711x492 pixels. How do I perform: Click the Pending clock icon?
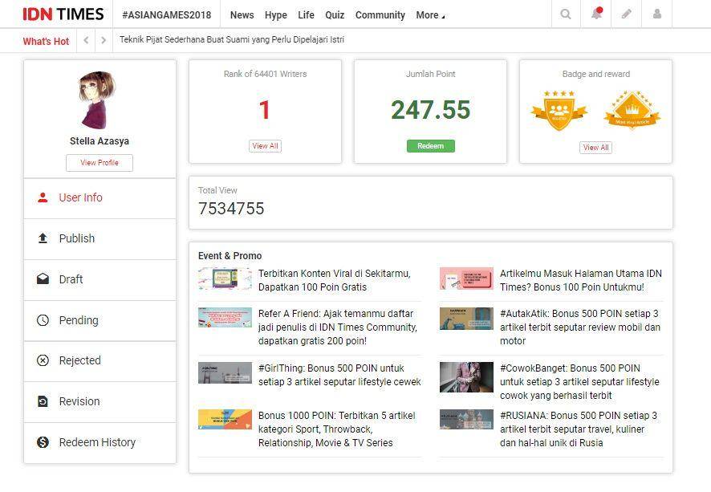(x=43, y=320)
